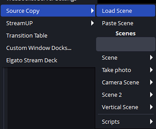
Task: Open the Source Copy menu entry
Action: (x=48, y=11)
